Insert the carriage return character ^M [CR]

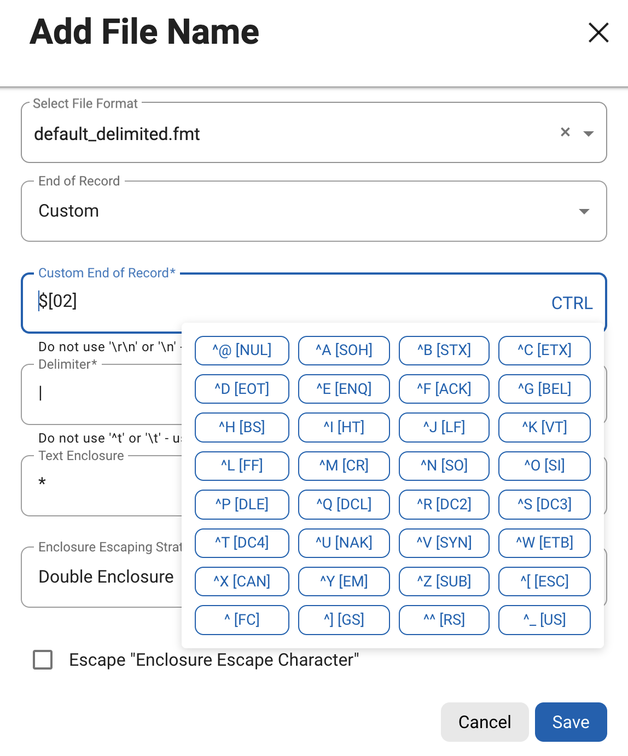344,466
